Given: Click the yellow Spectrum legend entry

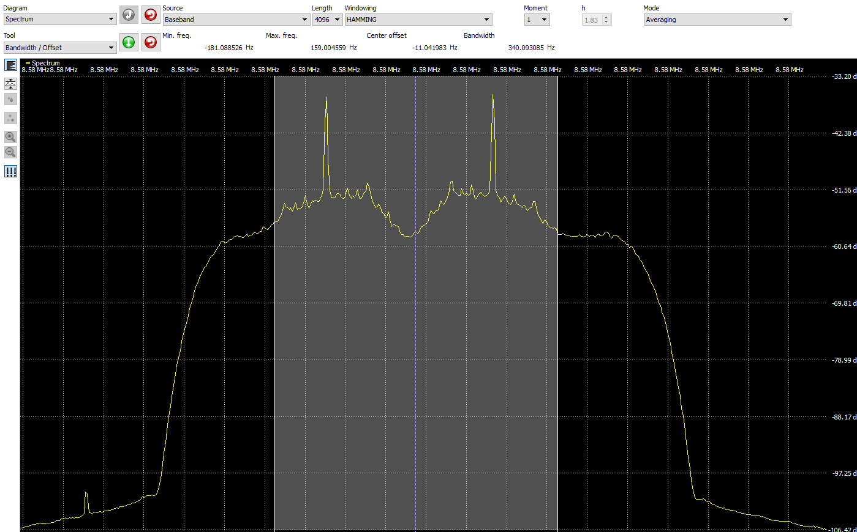Looking at the screenshot, I should 43,63.
